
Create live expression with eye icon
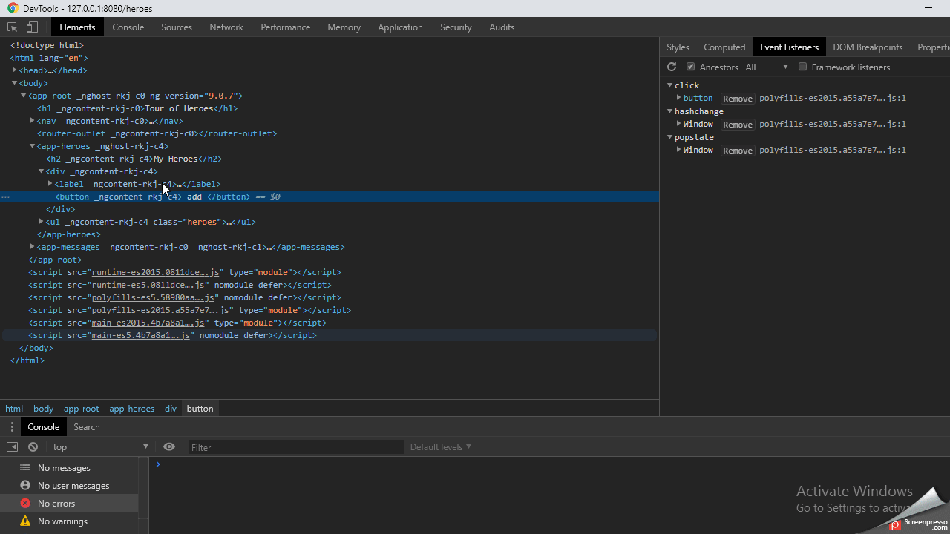click(x=169, y=447)
